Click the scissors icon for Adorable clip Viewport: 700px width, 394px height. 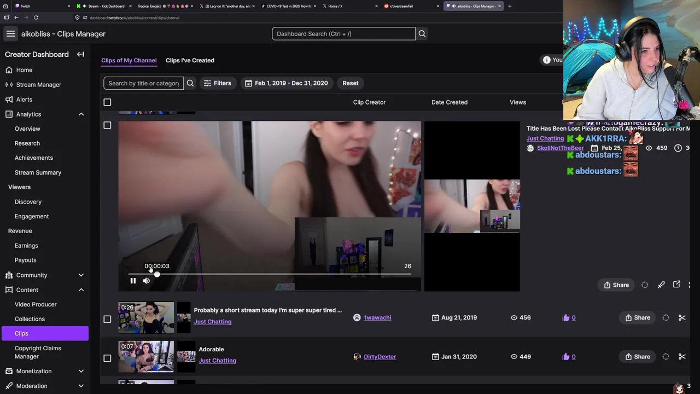click(x=682, y=357)
